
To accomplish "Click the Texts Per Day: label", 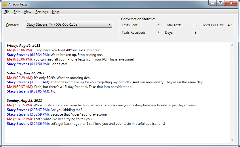I will click(213, 25).
